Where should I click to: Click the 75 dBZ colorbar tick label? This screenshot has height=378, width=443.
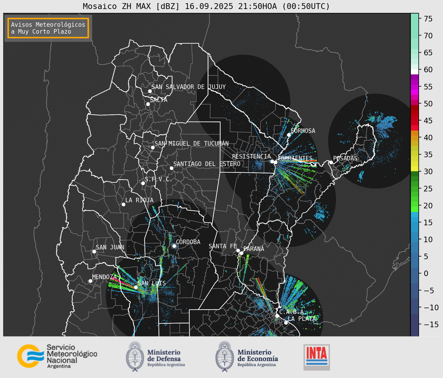click(428, 19)
